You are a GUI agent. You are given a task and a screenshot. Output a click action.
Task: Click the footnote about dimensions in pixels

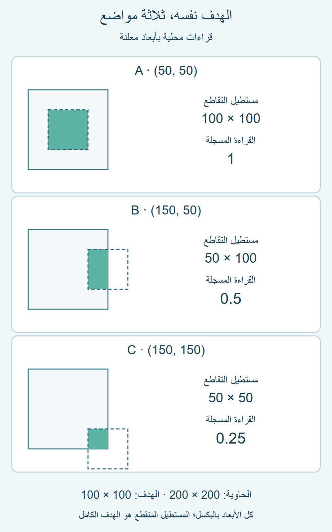tap(166, 515)
